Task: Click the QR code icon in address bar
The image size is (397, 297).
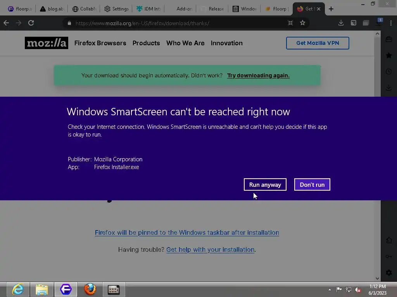Action: point(290,23)
